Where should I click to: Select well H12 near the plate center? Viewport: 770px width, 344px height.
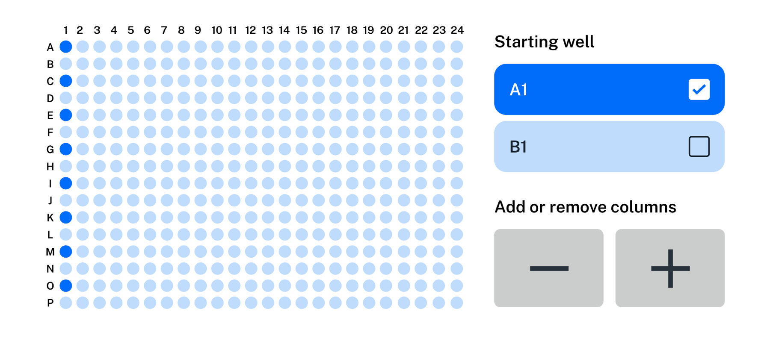[250, 166]
